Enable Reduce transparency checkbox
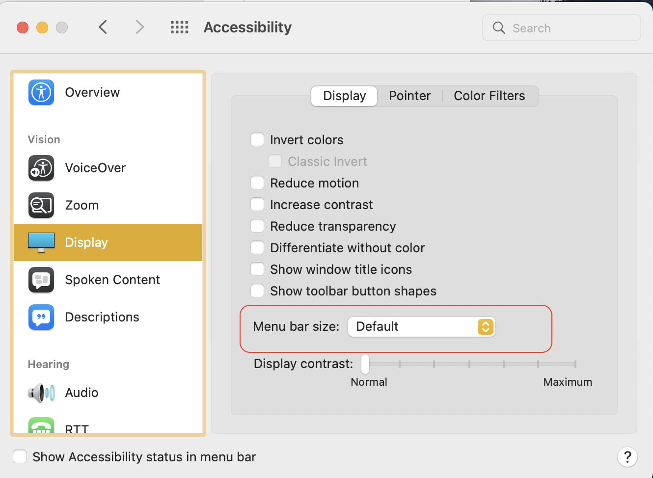 point(257,226)
